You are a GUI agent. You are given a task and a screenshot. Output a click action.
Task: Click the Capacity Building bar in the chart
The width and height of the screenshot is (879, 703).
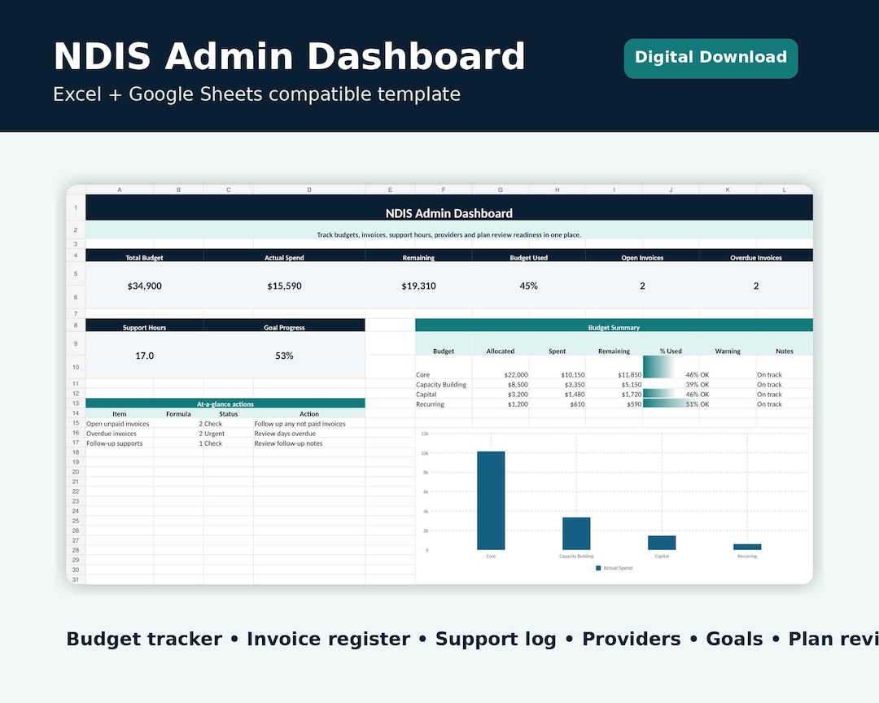coord(576,534)
